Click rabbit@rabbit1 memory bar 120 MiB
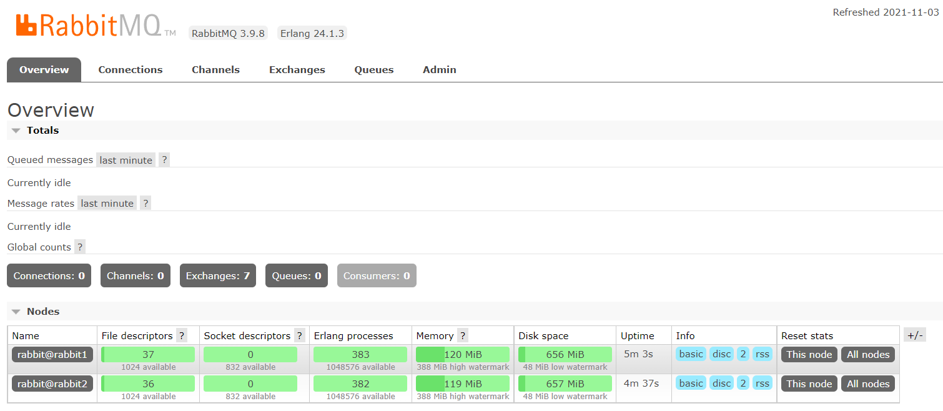Image resolution: width=943 pixels, height=411 pixels. [463, 355]
